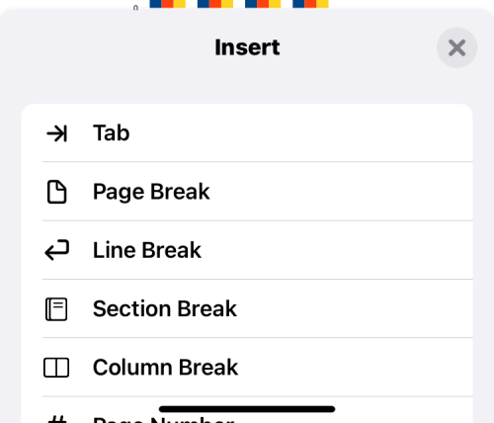Select the second blue chart bar

tap(204, 4)
